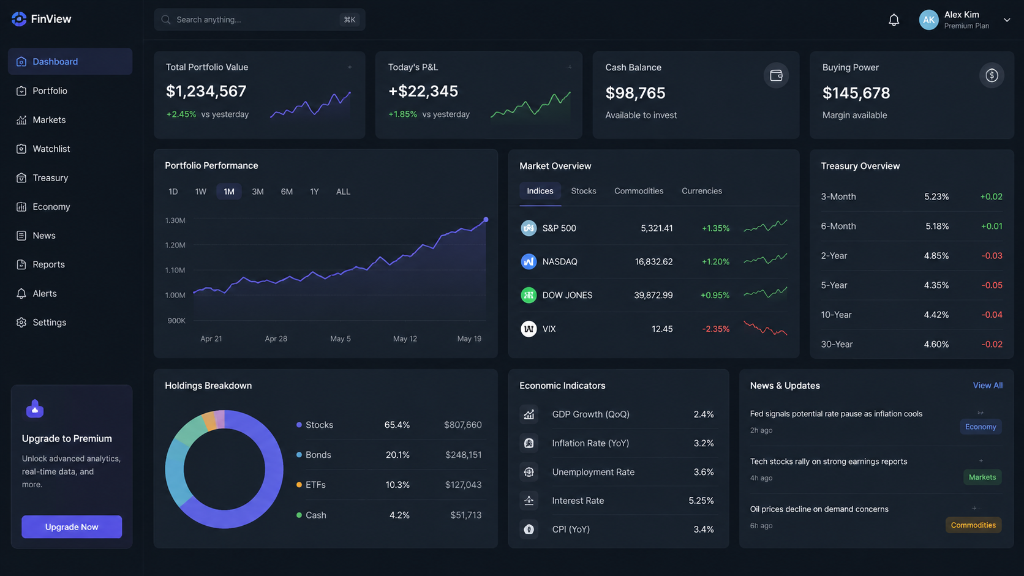Click the Inflation Rate indicator icon
The height and width of the screenshot is (576, 1024).
tap(529, 443)
